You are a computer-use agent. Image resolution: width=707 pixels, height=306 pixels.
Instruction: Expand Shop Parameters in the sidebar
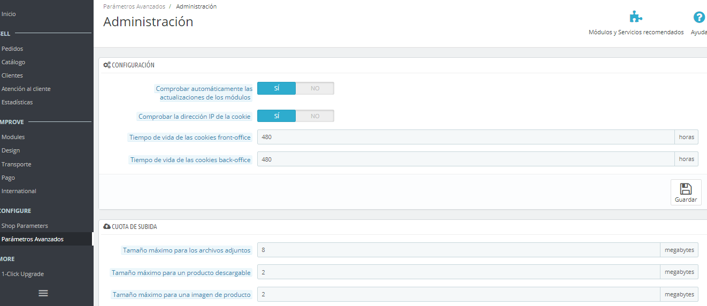click(x=25, y=226)
